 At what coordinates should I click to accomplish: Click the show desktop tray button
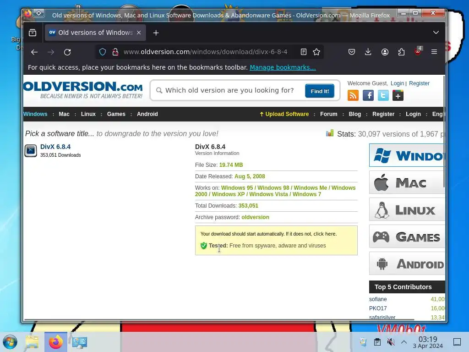coord(457,342)
